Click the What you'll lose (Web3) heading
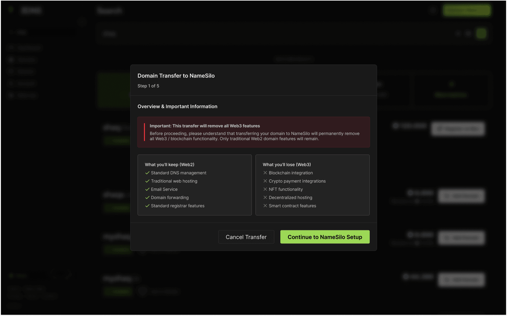The height and width of the screenshot is (316, 507). pos(287,165)
